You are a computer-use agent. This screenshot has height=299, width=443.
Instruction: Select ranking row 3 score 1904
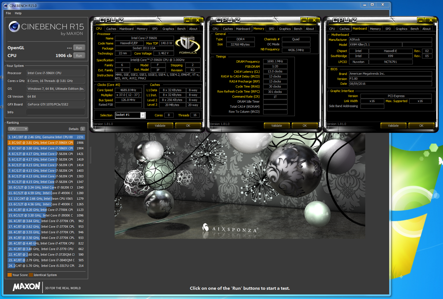pyautogui.click(x=46, y=148)
